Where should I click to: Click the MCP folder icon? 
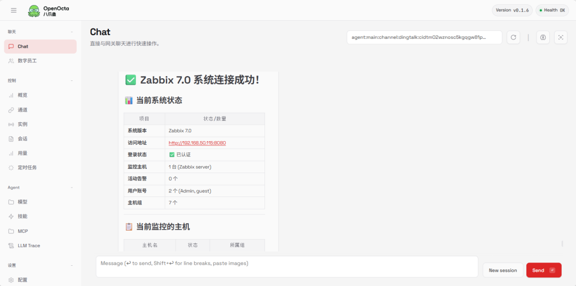click(11, 231)
